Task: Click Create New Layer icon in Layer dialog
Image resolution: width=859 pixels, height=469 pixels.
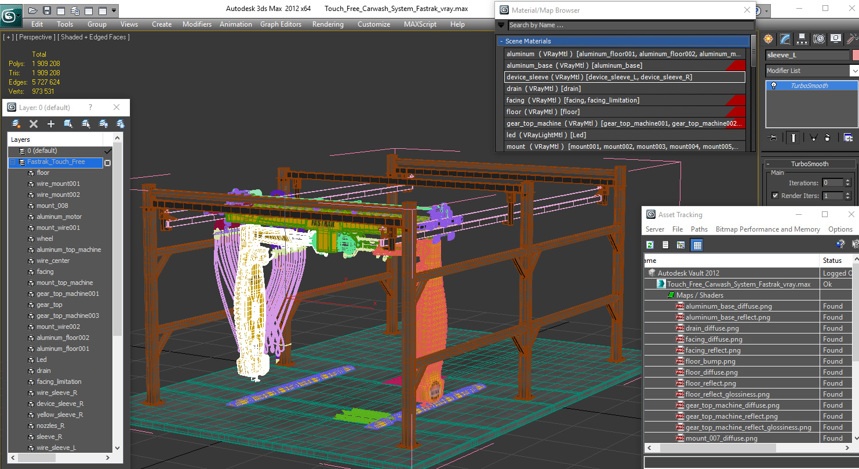Action: (x=16, y=124)
